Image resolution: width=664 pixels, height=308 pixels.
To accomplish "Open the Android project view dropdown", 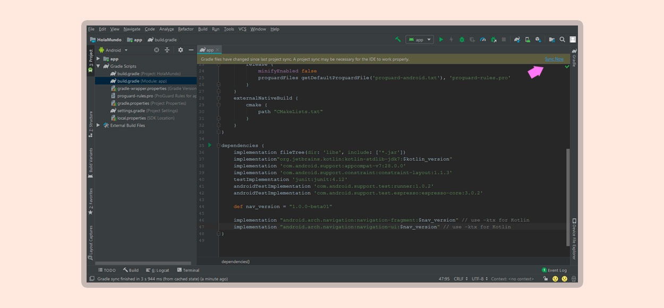I will point(113,50).
